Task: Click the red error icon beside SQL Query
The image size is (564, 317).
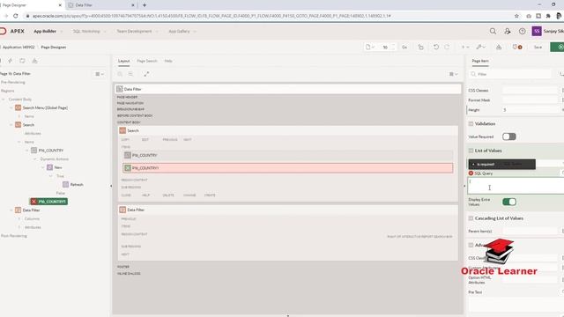Action: (471, 173)
